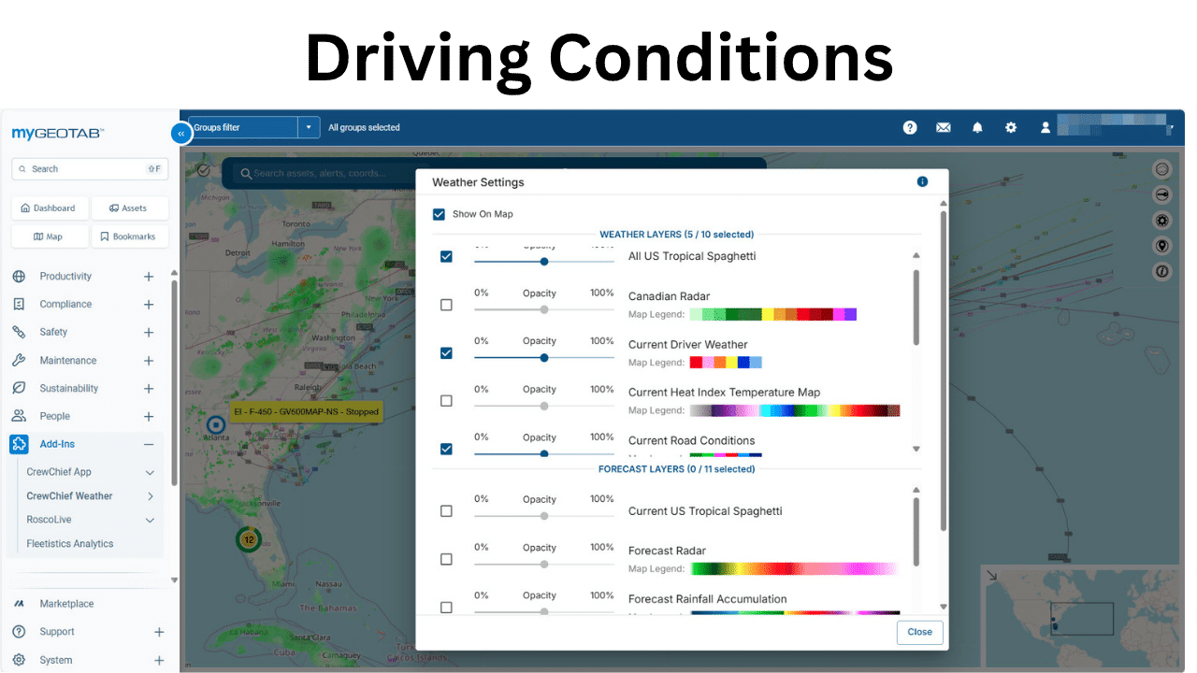Open the notifications bell icon
Screen dimensions: 1197x673
coord(977,127)
